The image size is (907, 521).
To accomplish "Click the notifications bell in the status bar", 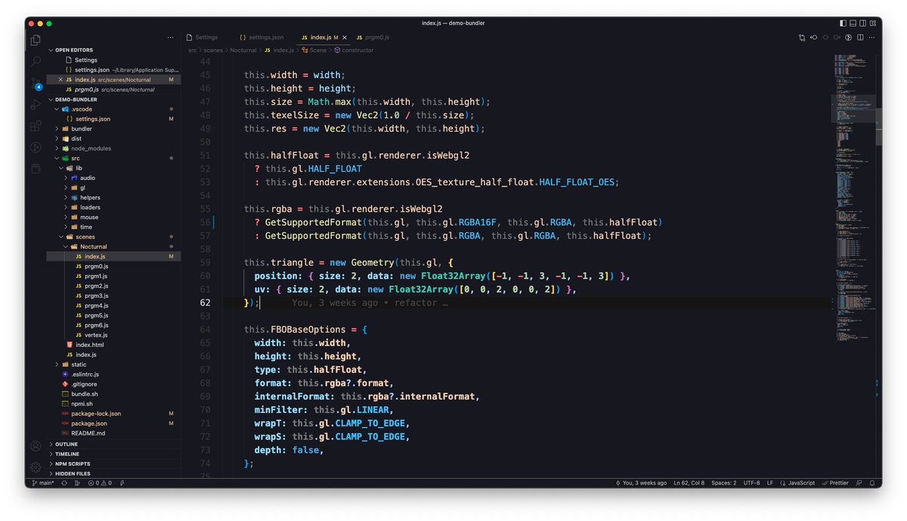I will 871,482.
